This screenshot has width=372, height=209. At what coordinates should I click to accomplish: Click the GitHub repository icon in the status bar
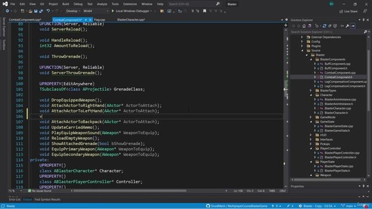tap(208, 206)
